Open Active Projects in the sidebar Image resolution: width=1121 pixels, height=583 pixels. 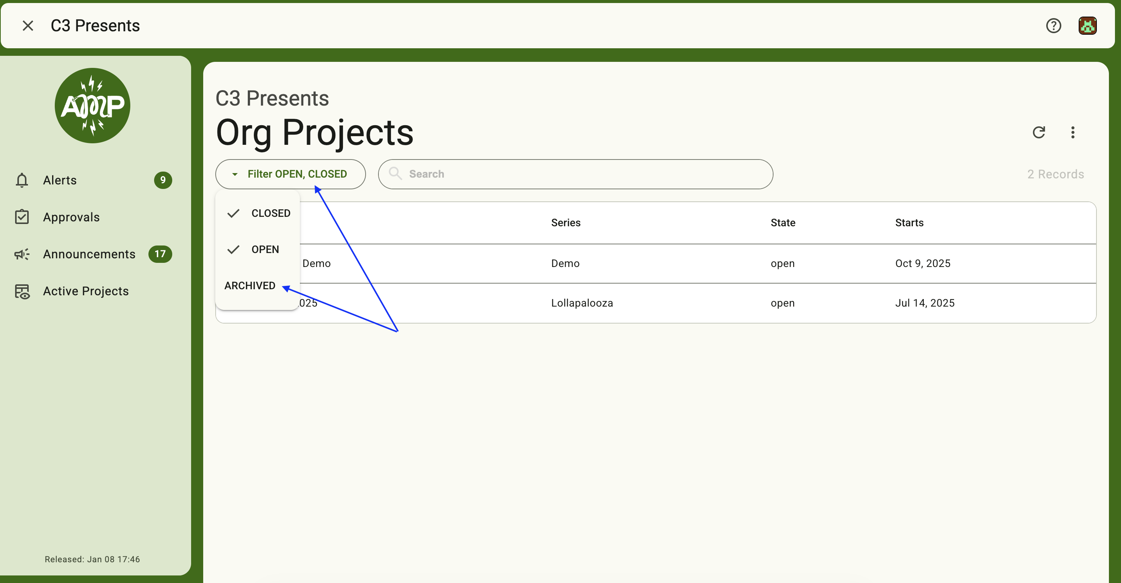click(93, 291)
